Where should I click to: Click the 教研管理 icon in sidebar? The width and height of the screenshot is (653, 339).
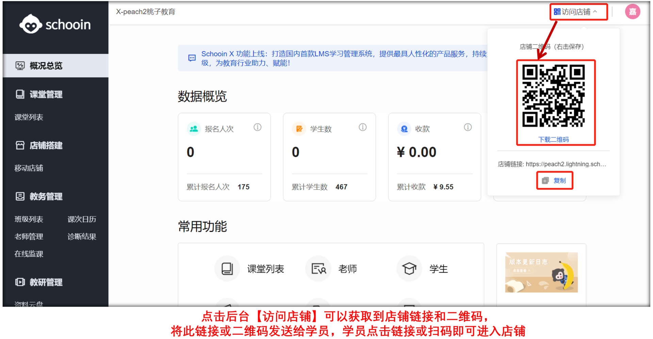(20, 282)
